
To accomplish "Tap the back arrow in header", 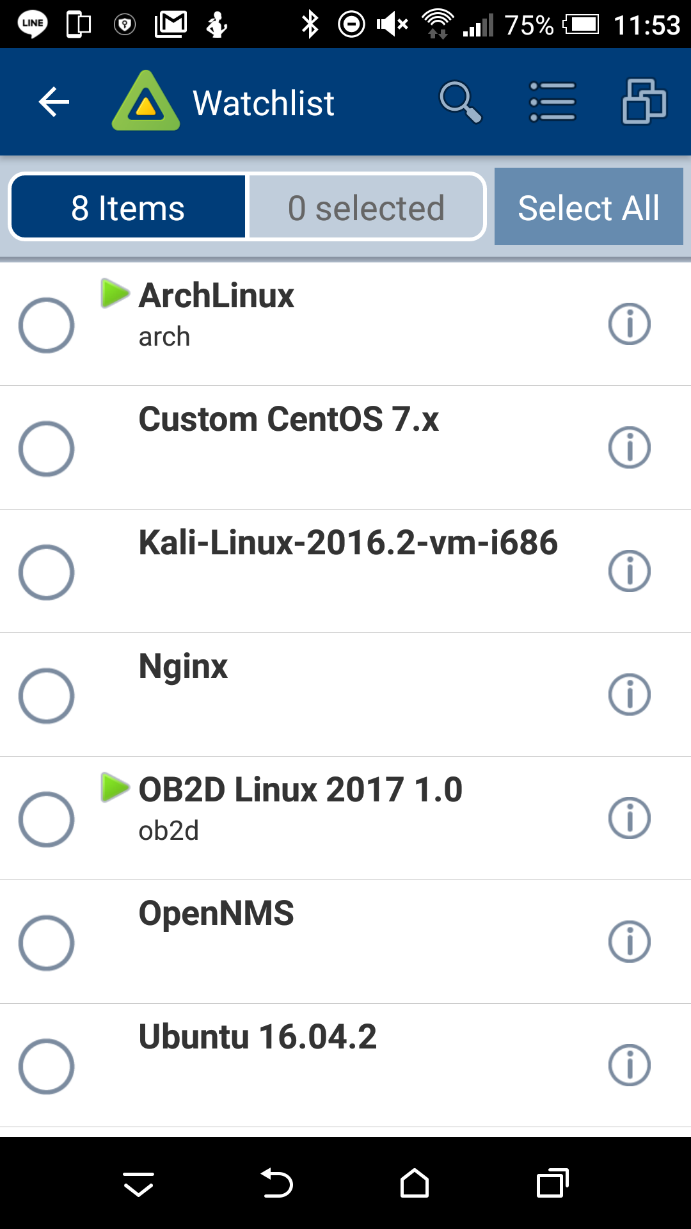I will click(54, 102).
